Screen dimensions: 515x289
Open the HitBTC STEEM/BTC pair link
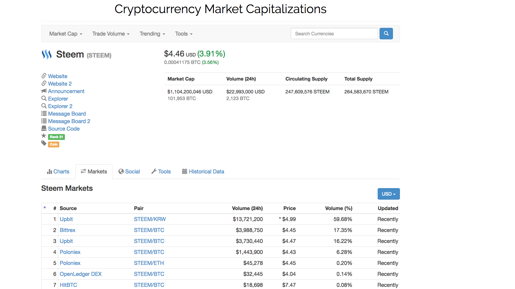pos(149,285)
